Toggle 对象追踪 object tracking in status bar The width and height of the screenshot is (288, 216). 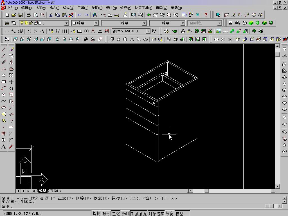pyautogui.click(x=156, y=213)
